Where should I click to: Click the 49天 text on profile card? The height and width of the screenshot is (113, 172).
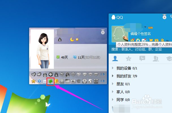tap(64, 57)
